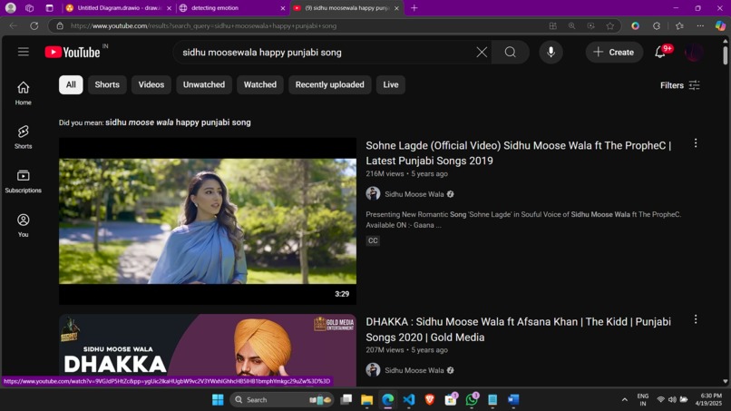Select the Videos filter chip
Viewport: 731px width, 411px height.
pyautogui.click(x=151, y=85)
